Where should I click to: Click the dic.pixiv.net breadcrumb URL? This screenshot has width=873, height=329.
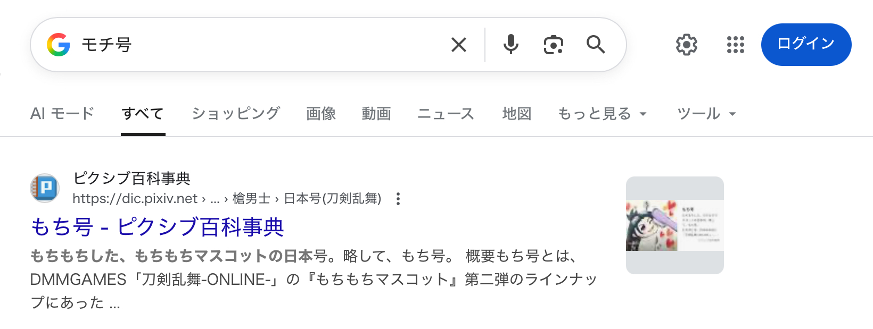[135, 199]
